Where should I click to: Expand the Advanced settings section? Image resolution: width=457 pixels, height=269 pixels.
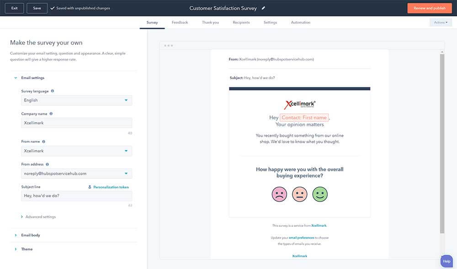pos(40,217)
